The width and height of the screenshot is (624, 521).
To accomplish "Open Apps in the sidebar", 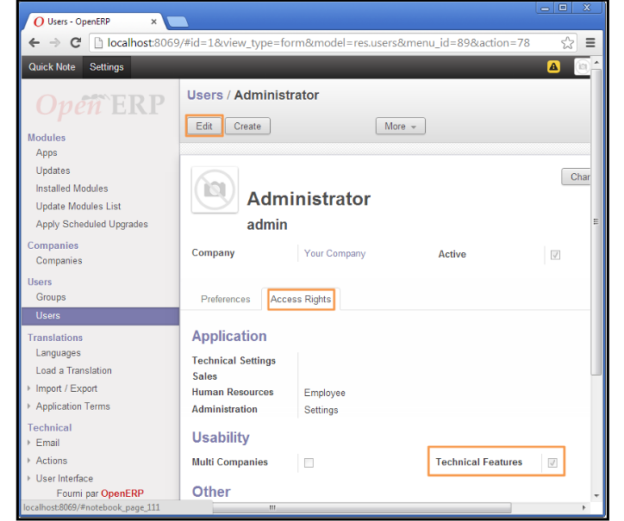I will click(47, 152).
